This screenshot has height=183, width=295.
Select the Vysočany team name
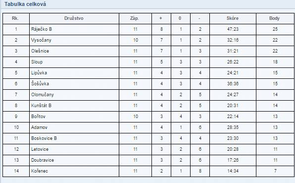coord(41,40)
